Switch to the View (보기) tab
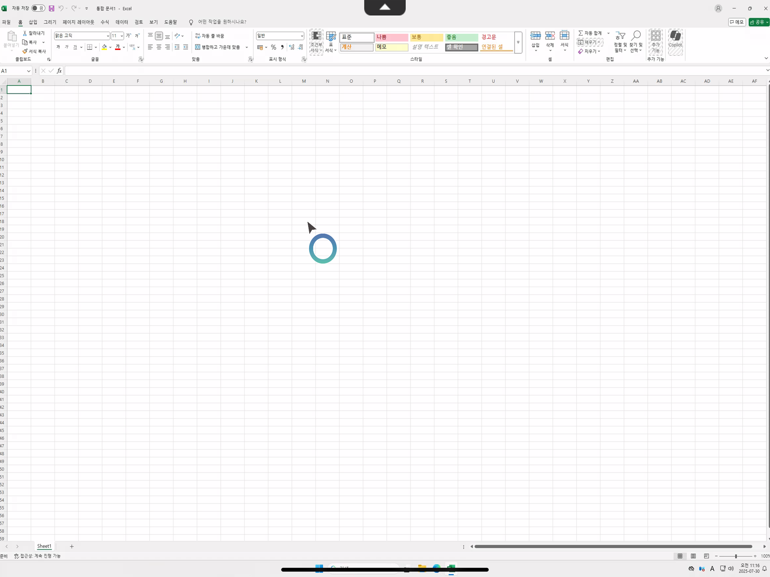This screenshot has height=577, width=770. [x=154, y=22]
